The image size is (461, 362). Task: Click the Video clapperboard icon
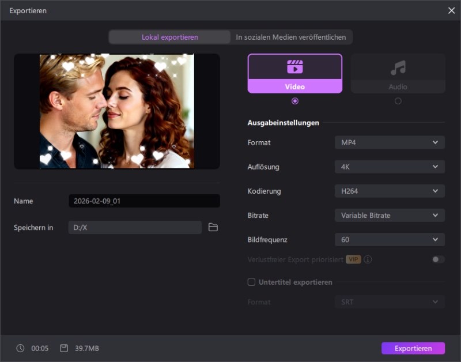click(x=294, y=67)
